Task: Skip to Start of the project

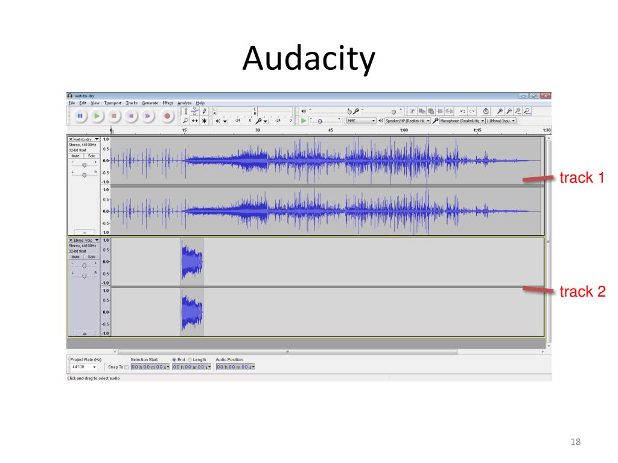Action: 131,116
